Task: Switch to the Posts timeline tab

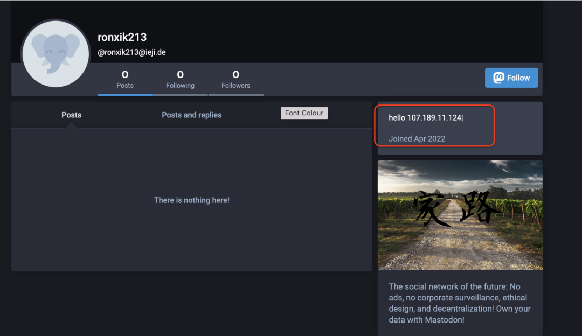Action: click(x=71, y=115)
